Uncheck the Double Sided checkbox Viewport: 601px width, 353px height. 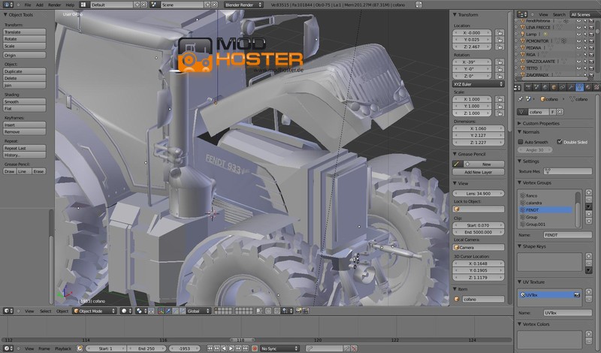click(559, 142)
